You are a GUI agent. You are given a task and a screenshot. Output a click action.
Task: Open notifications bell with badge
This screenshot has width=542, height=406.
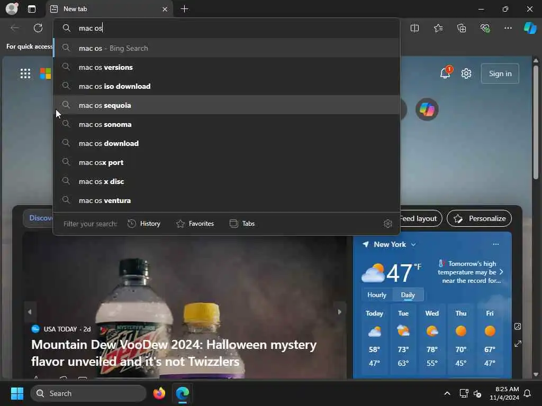coord(446,72)
